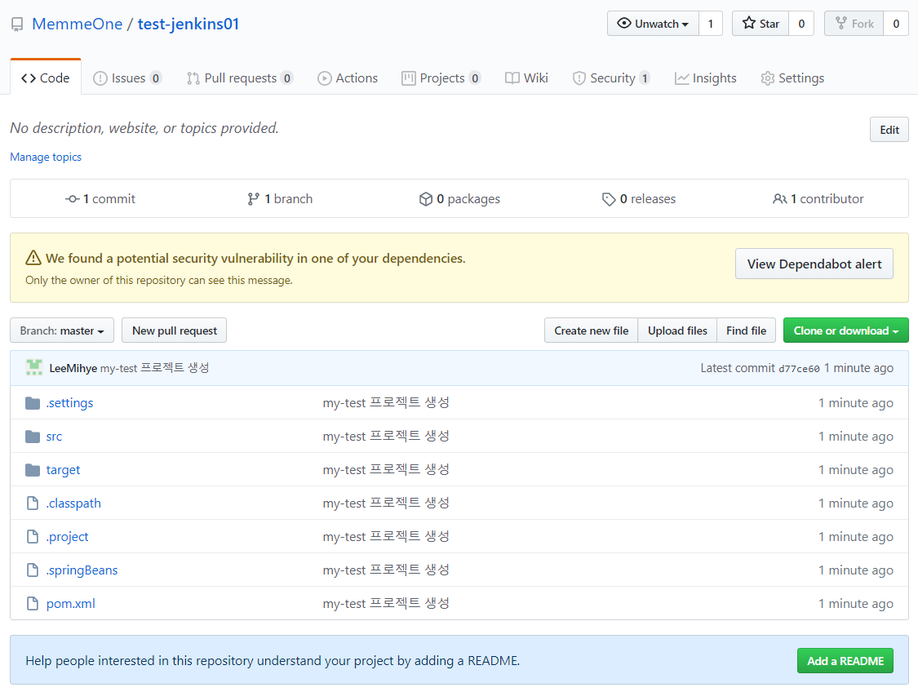Click the stargazers count next to Star
Screen dimensions: 918x692
click(x=801, y=24)
